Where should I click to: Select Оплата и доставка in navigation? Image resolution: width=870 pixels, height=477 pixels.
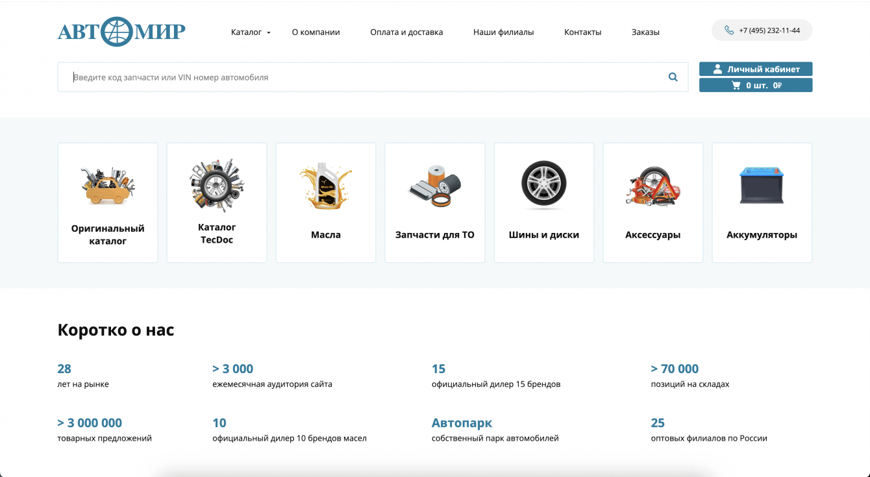click(406, 31)
